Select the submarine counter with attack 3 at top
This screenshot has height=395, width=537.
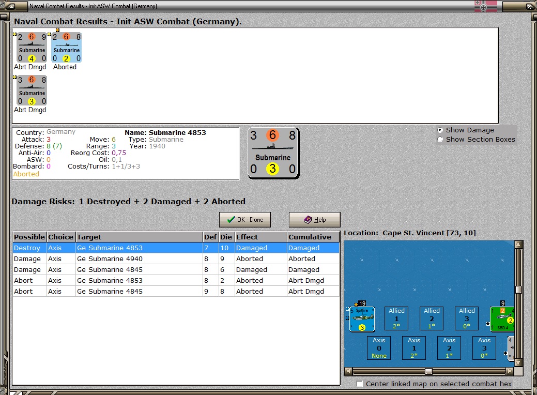click(x=32, y=90)
